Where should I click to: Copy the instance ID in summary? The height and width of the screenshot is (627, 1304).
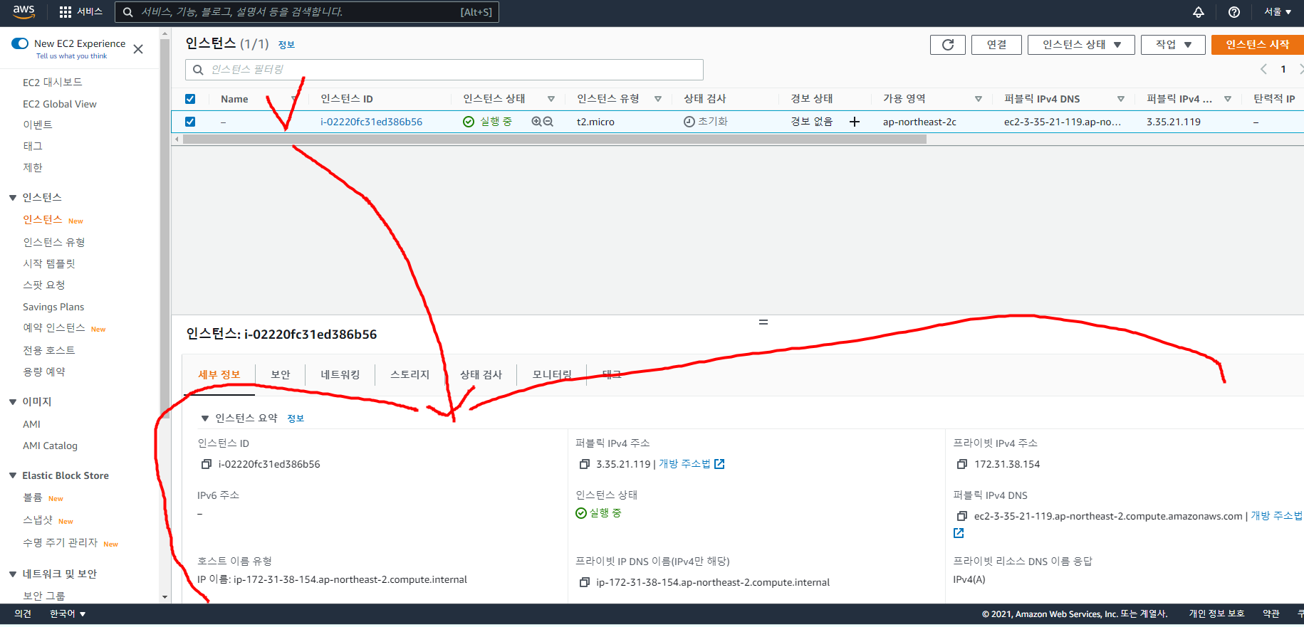pyautogui.click(x=207, y=464)
